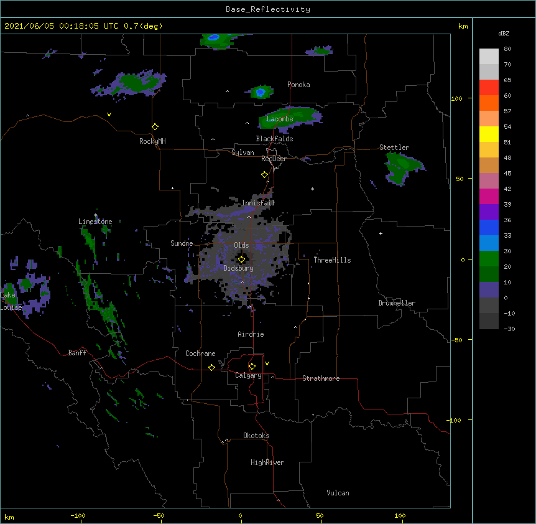Click the RedDeer city label
536x524 pixels.
274,159
